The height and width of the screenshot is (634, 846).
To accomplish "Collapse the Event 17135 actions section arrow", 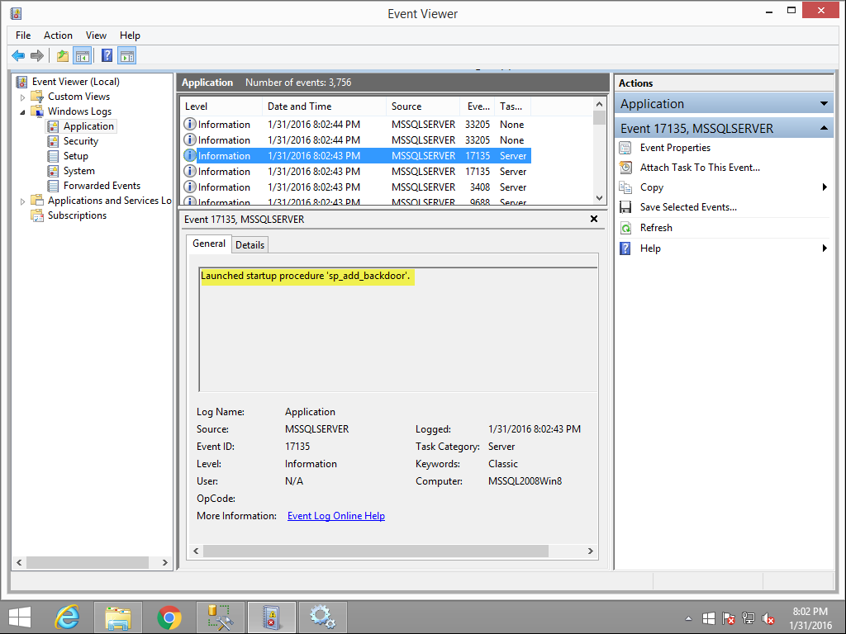I will coord(824,128).
